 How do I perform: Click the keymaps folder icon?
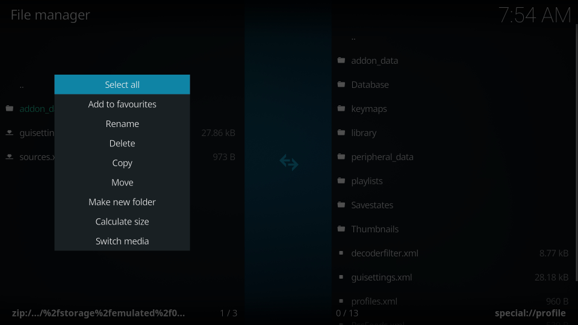coord(341,109)
